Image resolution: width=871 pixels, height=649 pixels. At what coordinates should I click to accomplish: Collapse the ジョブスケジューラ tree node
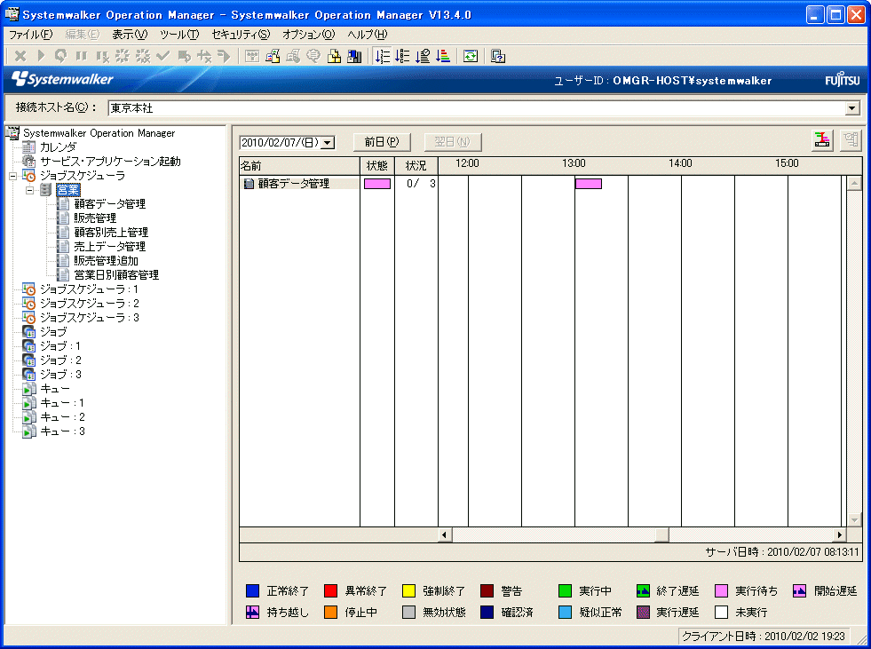tap(12, 176)
